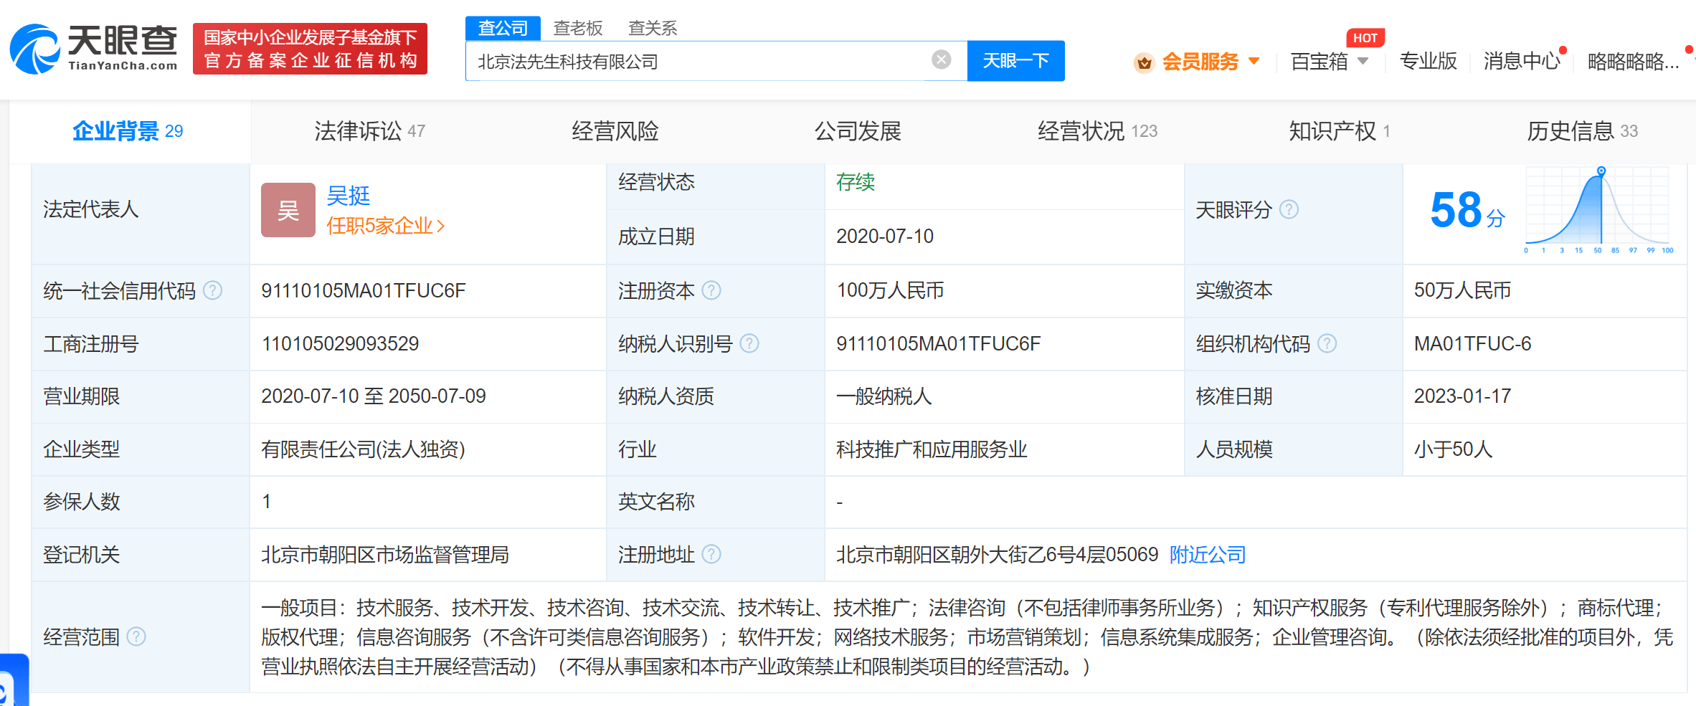Select the 公司发展 tab
Viewport: 1696px width, 706px height.
click(858, 131)
